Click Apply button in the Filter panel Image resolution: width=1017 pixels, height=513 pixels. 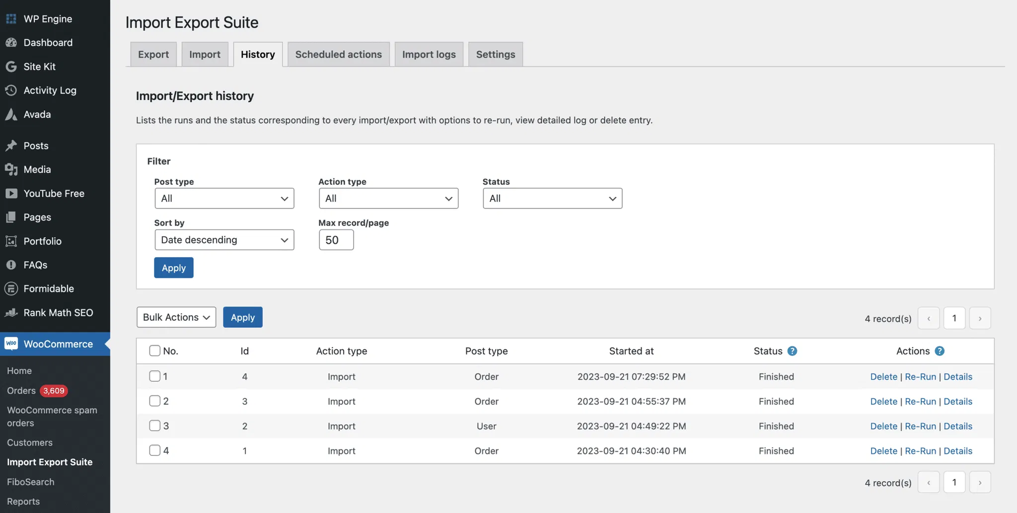(173, 268)
